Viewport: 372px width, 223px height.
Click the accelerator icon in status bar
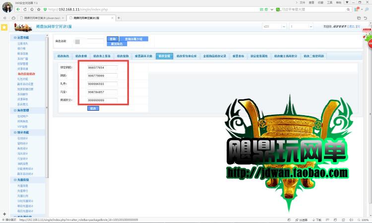tap(301, 220)
